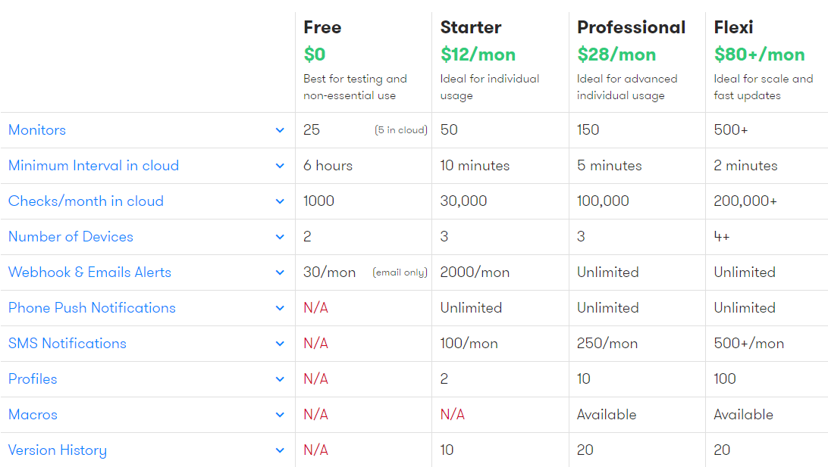Open the Phone Push Notifications link

point(92,308)
